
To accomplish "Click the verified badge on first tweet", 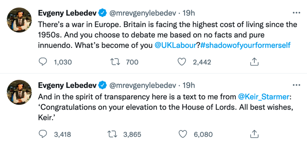I will (102, 13).
